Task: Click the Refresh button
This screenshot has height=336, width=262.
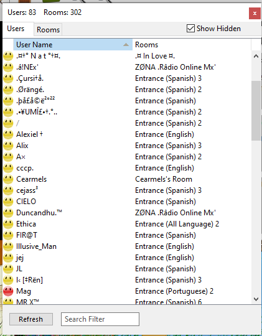Action: 31,319
